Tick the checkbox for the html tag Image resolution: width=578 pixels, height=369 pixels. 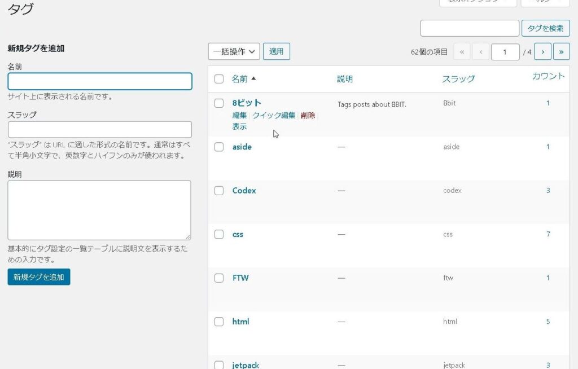pyautogui.click(x=219, y=322)
